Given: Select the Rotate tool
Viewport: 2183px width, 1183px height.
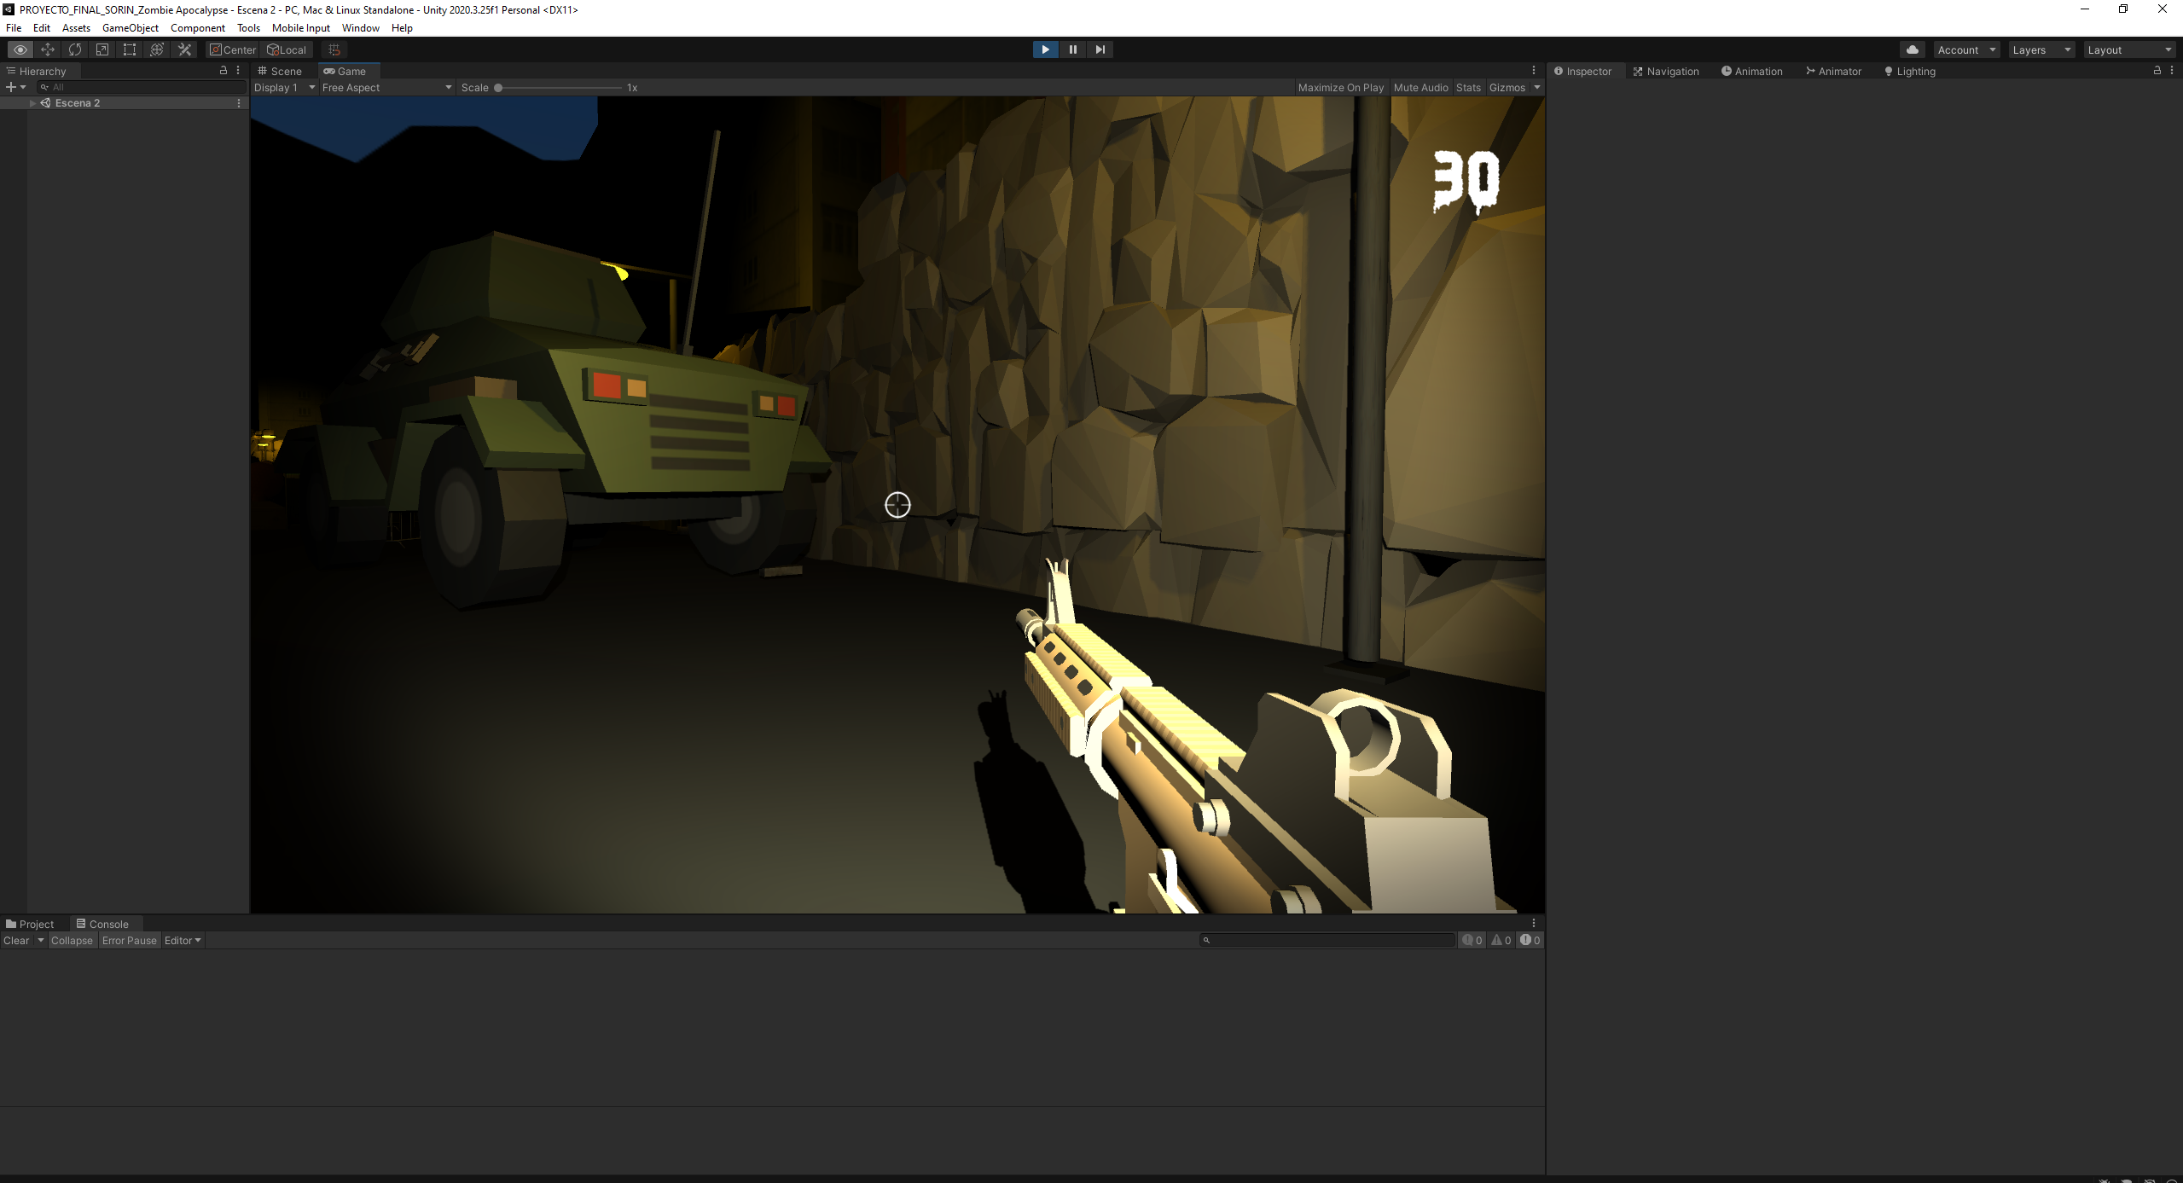Looking at the screenshot, I should 75,49.
